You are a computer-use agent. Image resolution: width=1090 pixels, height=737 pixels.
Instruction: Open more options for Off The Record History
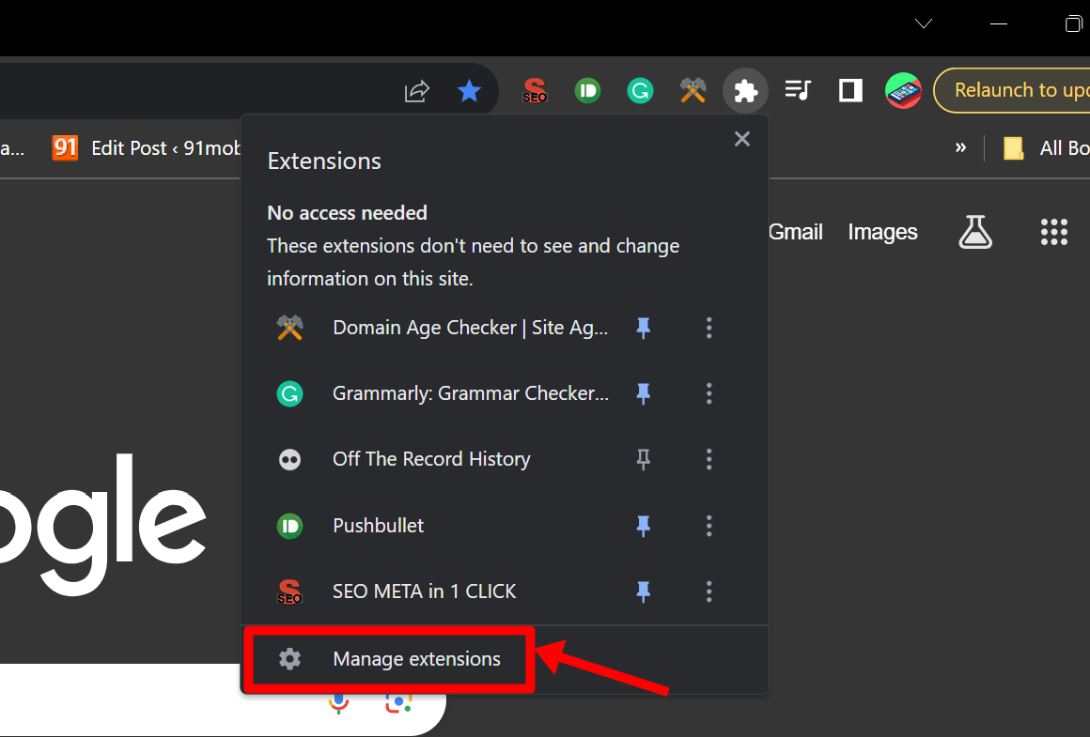[709, 459]
